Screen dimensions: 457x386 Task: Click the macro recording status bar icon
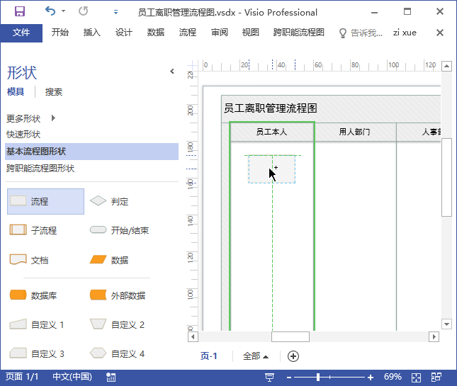[111, 378]
